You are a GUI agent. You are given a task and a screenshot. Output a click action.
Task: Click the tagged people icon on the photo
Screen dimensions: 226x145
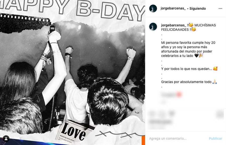coord(6,139)
